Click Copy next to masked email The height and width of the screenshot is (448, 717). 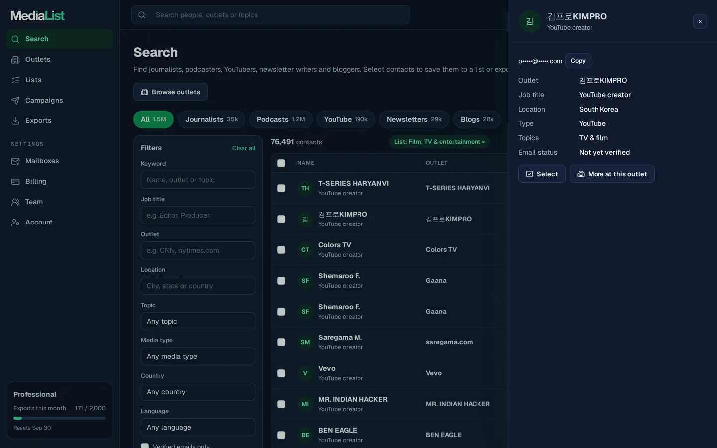(x=578, y=61)
